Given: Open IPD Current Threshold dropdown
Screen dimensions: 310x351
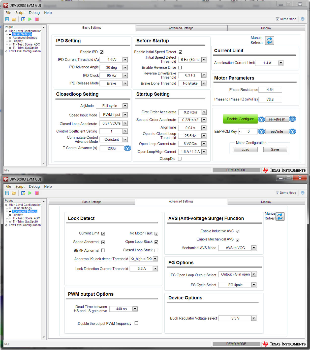Looking at the screenshot, I should pos(125,60).
